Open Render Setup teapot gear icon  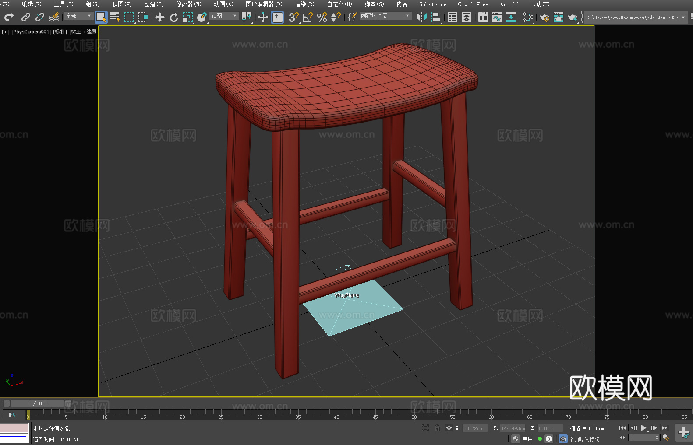pos(544,17)
